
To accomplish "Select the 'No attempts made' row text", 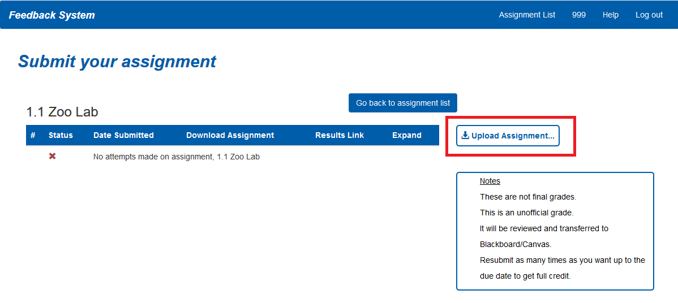I will click(176, 157).
